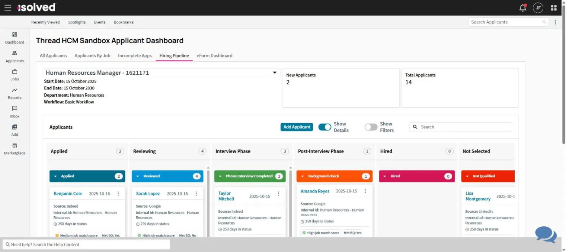566x252 pixels.
Task: Open Taylor Mitchell card options menu
Action: pos(278,194)
